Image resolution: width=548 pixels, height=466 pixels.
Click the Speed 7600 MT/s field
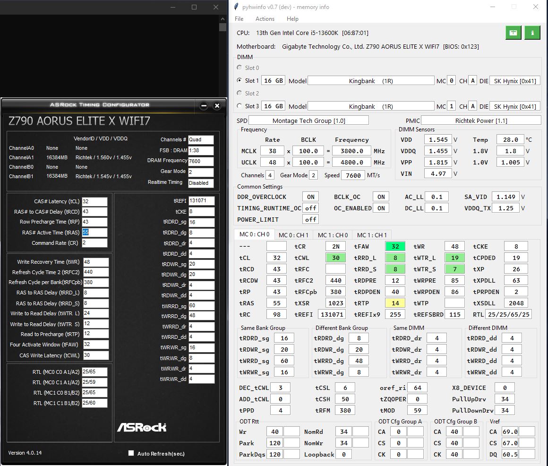pyautogui.click(x=353, y=175)
